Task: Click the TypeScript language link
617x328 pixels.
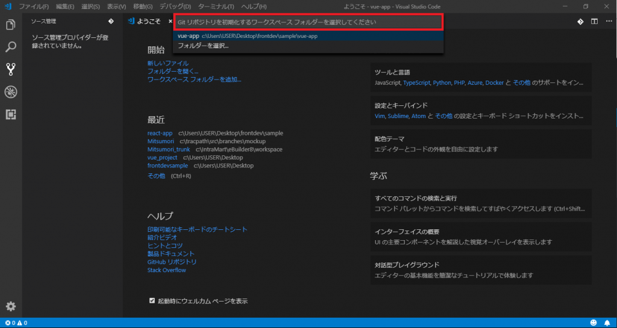Action: [416, 83]
